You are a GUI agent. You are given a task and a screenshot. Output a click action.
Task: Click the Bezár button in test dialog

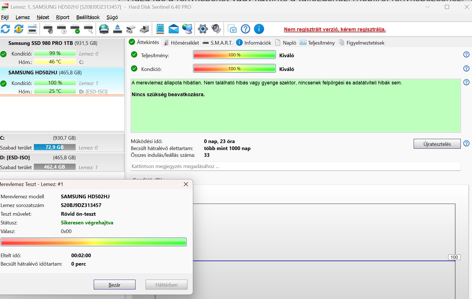(x=114, y=285)
